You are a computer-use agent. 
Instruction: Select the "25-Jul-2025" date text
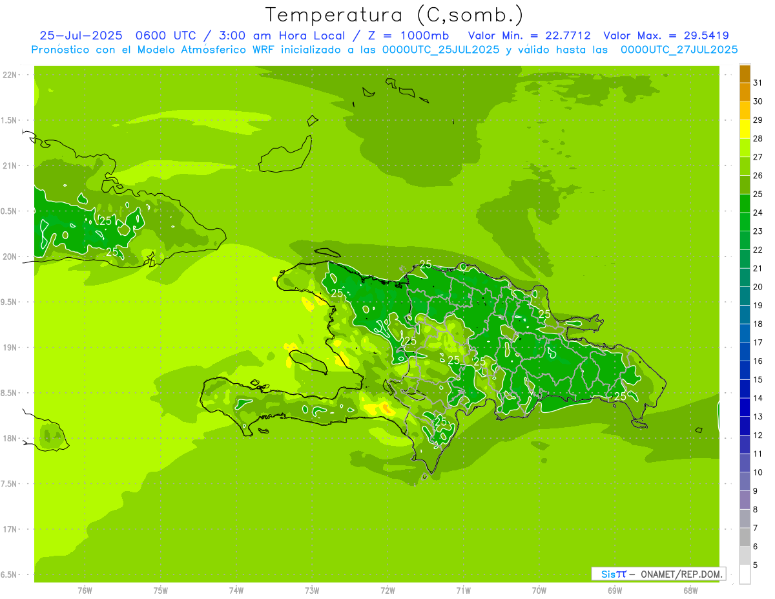tap(81, 36)
